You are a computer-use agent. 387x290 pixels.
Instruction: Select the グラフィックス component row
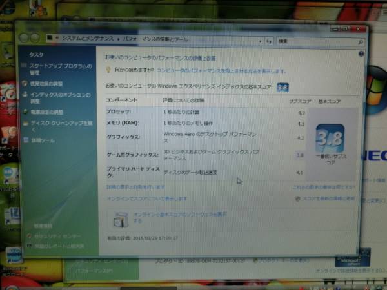pos(205,137)
